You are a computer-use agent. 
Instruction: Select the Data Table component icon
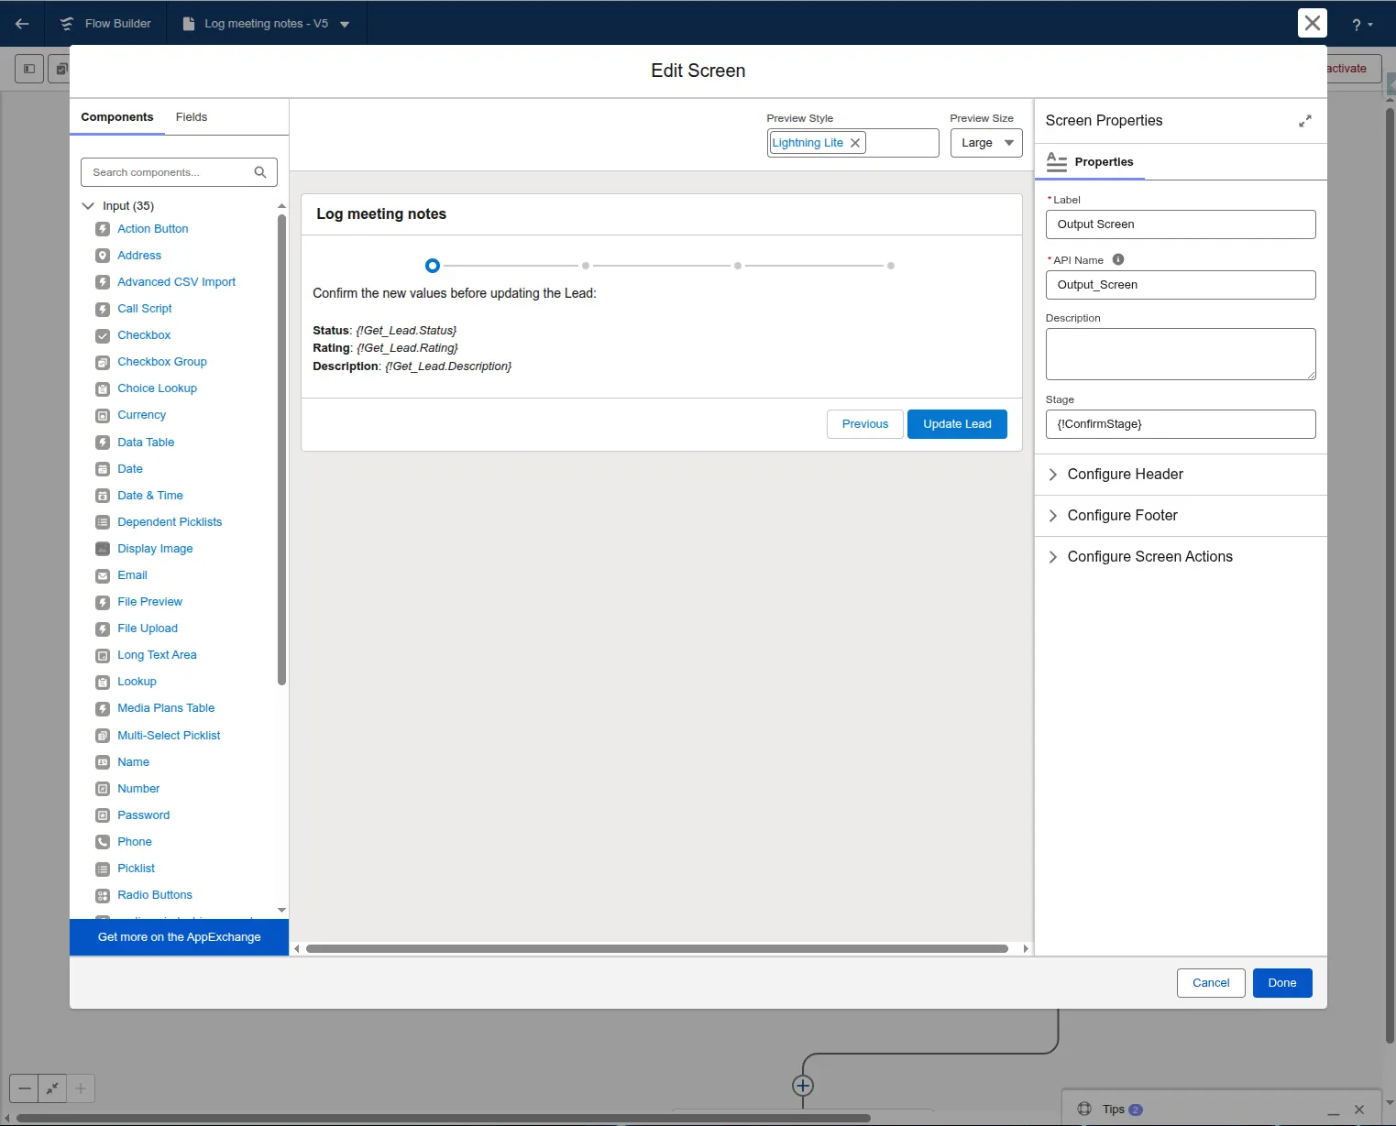tap(102, 443)
